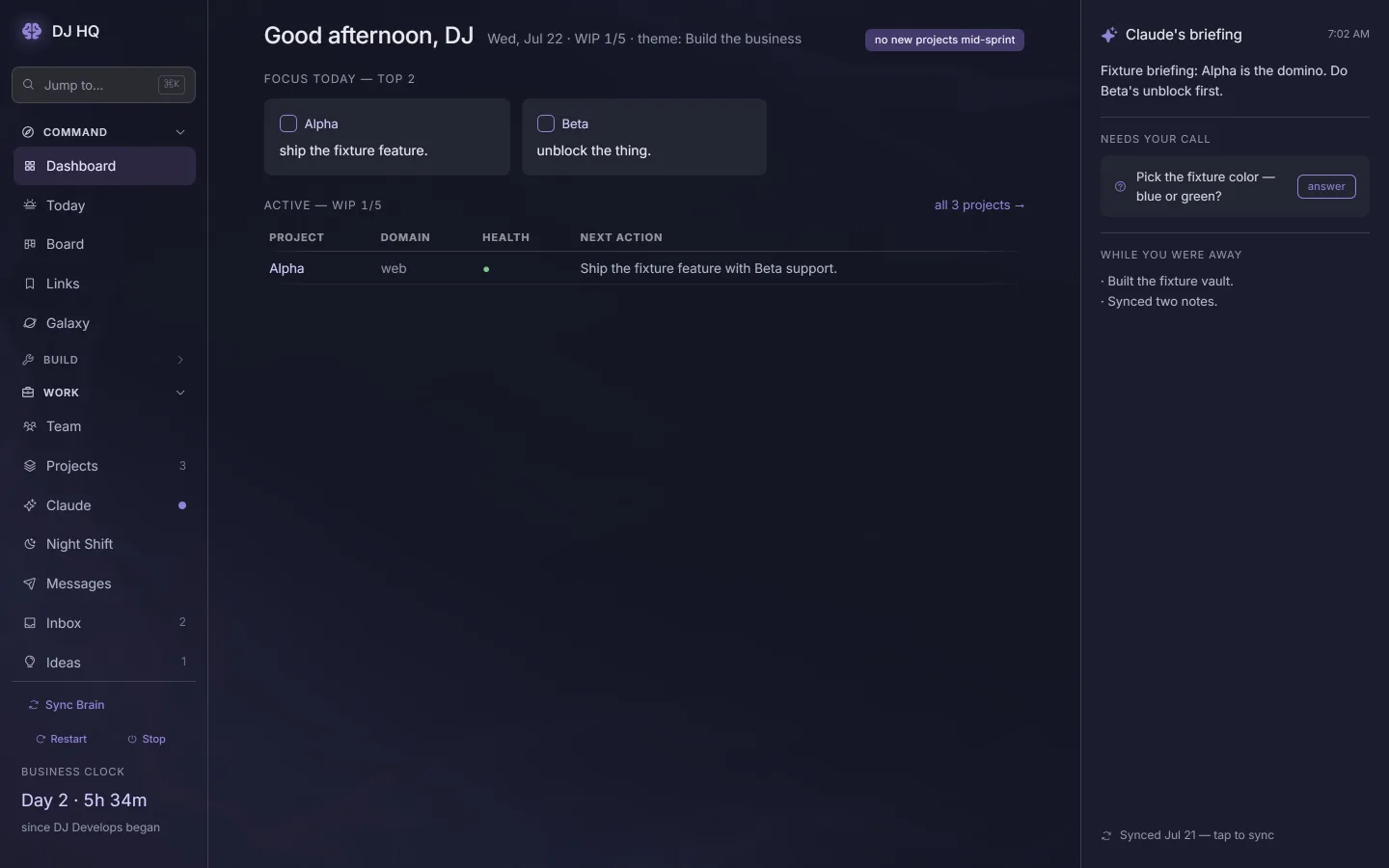1389x868 pixels.
Task: Collapse the Command section chevron
Action: tap(180, 132)
